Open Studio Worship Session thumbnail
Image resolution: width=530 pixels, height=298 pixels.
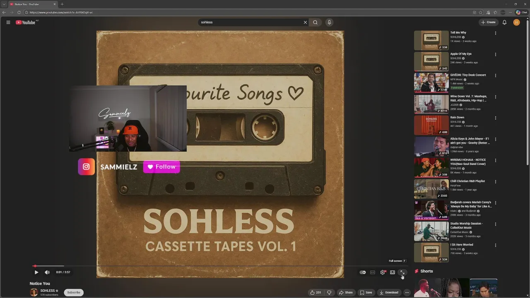click(x=431, y=231)
